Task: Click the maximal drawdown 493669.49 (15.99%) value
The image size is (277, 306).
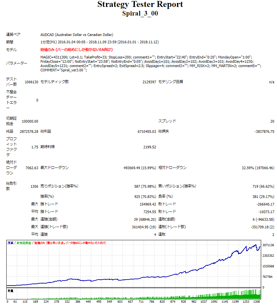Action: click(x=140, y=168)
